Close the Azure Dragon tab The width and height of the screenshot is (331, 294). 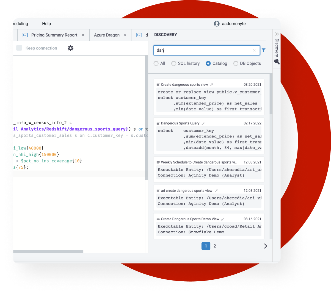125,35
